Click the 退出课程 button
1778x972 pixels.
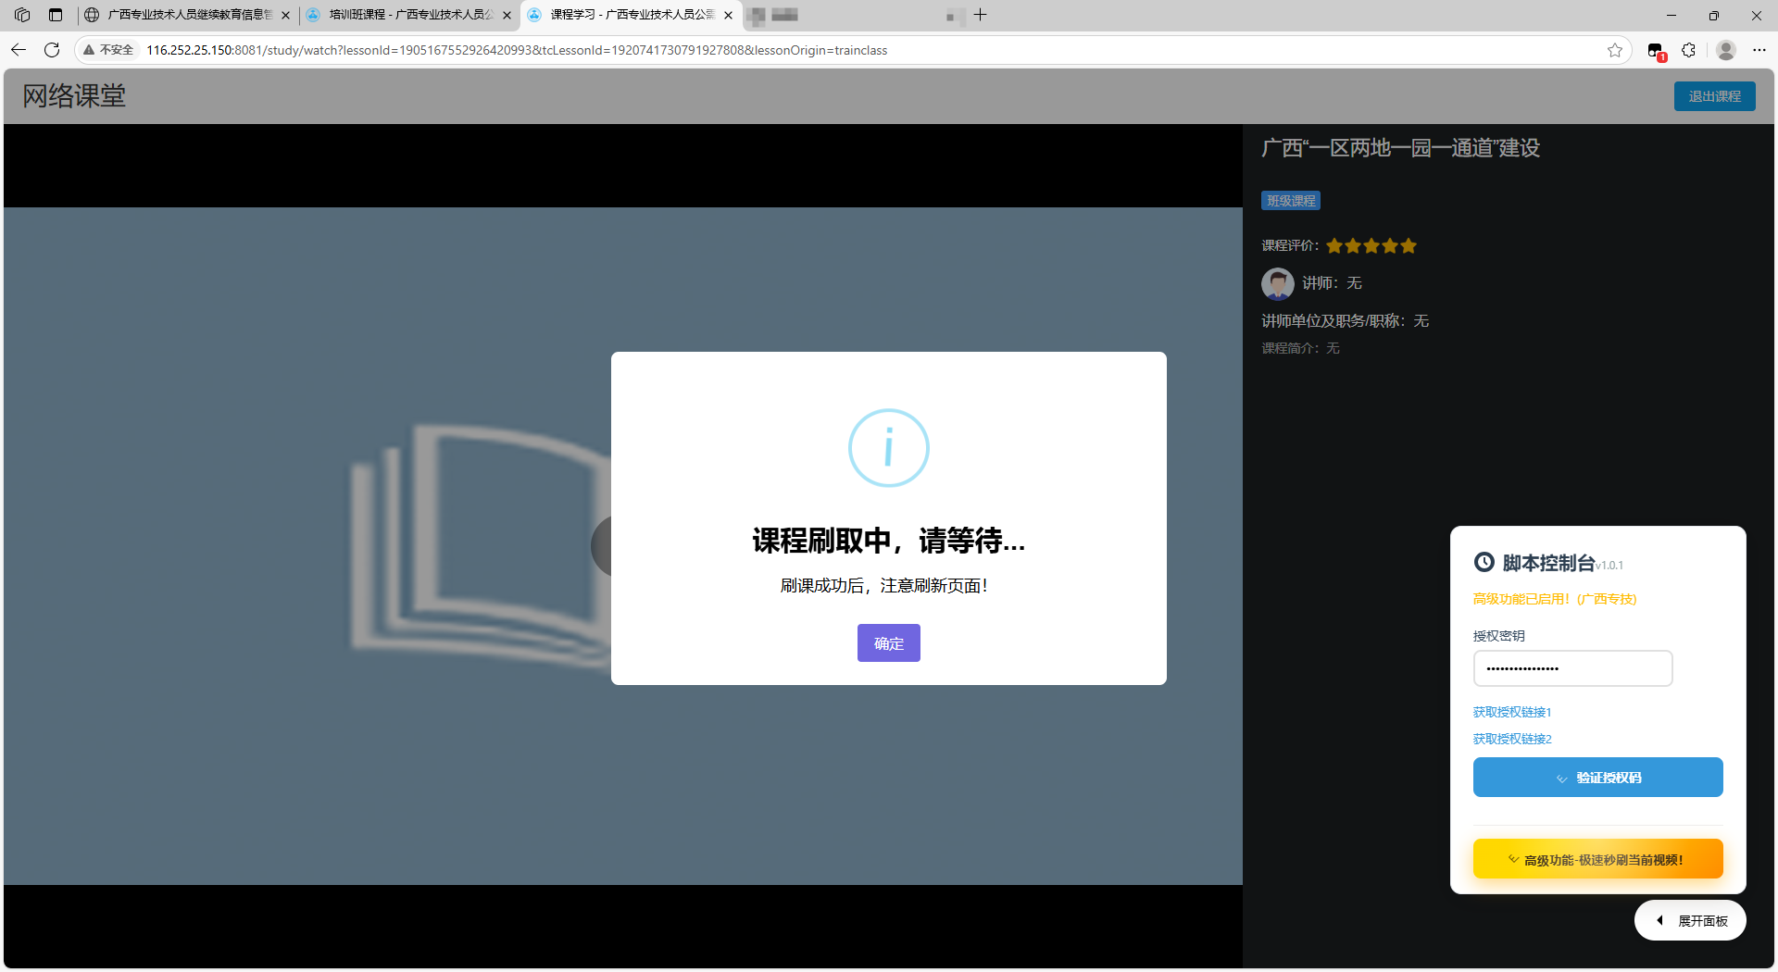click(1714, 96)
